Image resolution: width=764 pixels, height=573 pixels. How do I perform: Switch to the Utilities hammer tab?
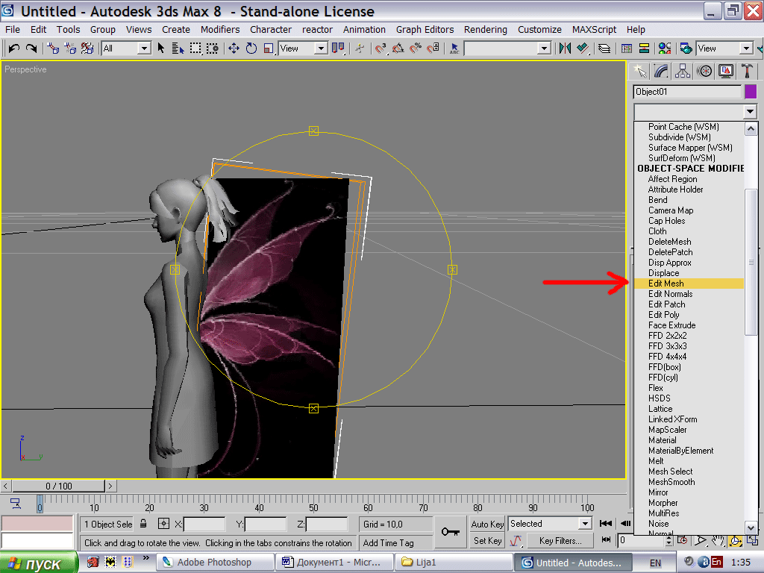click(746, 71)
